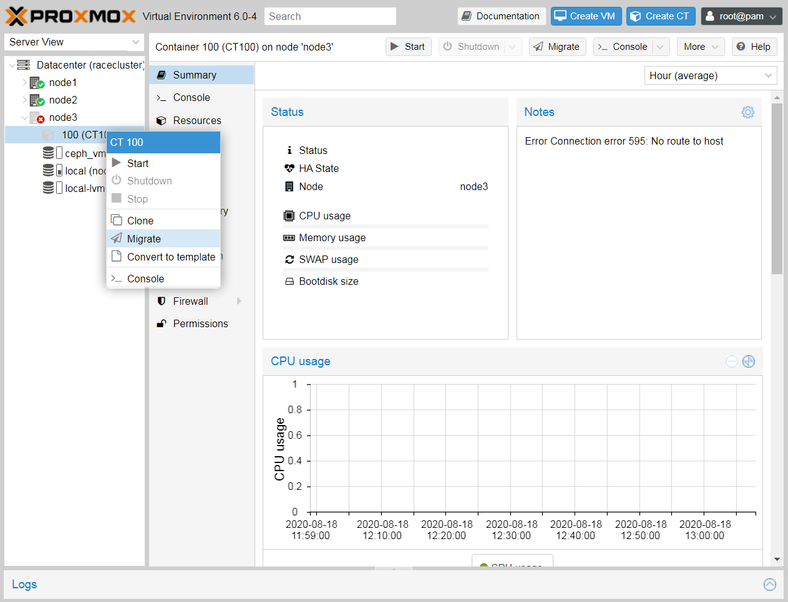Click the Proxmox logo
Image resolution: width=788 pixels, height=602 pixels.
coord(71,16)
